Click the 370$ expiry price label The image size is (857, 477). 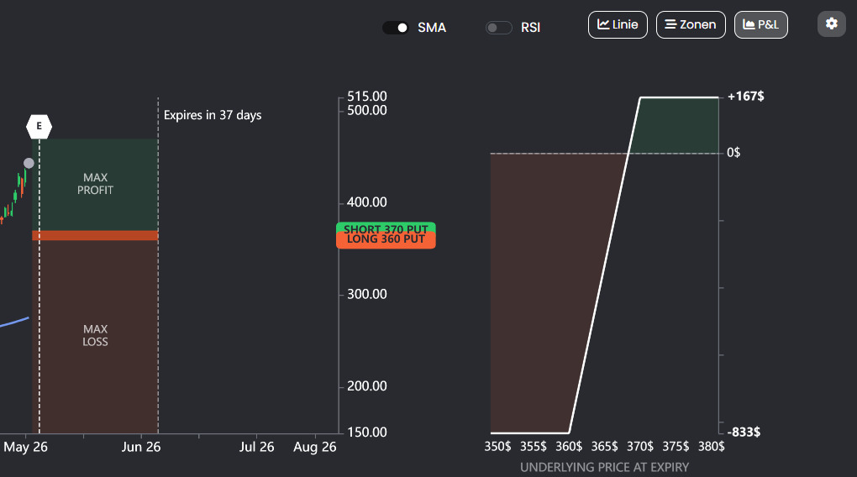click(x=640, y=447)
